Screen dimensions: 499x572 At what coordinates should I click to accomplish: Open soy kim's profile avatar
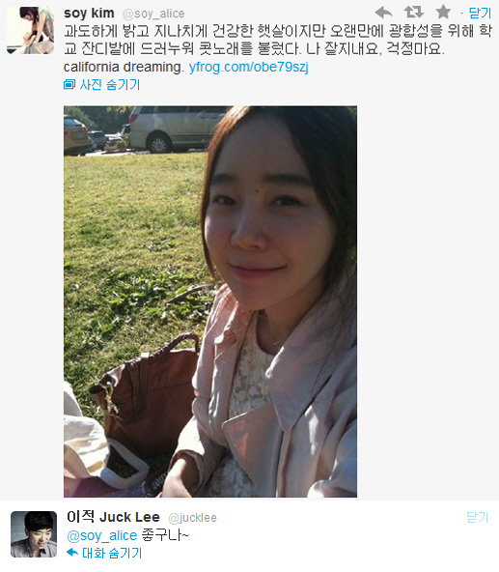pyautogui.click(x=30, y=30)
